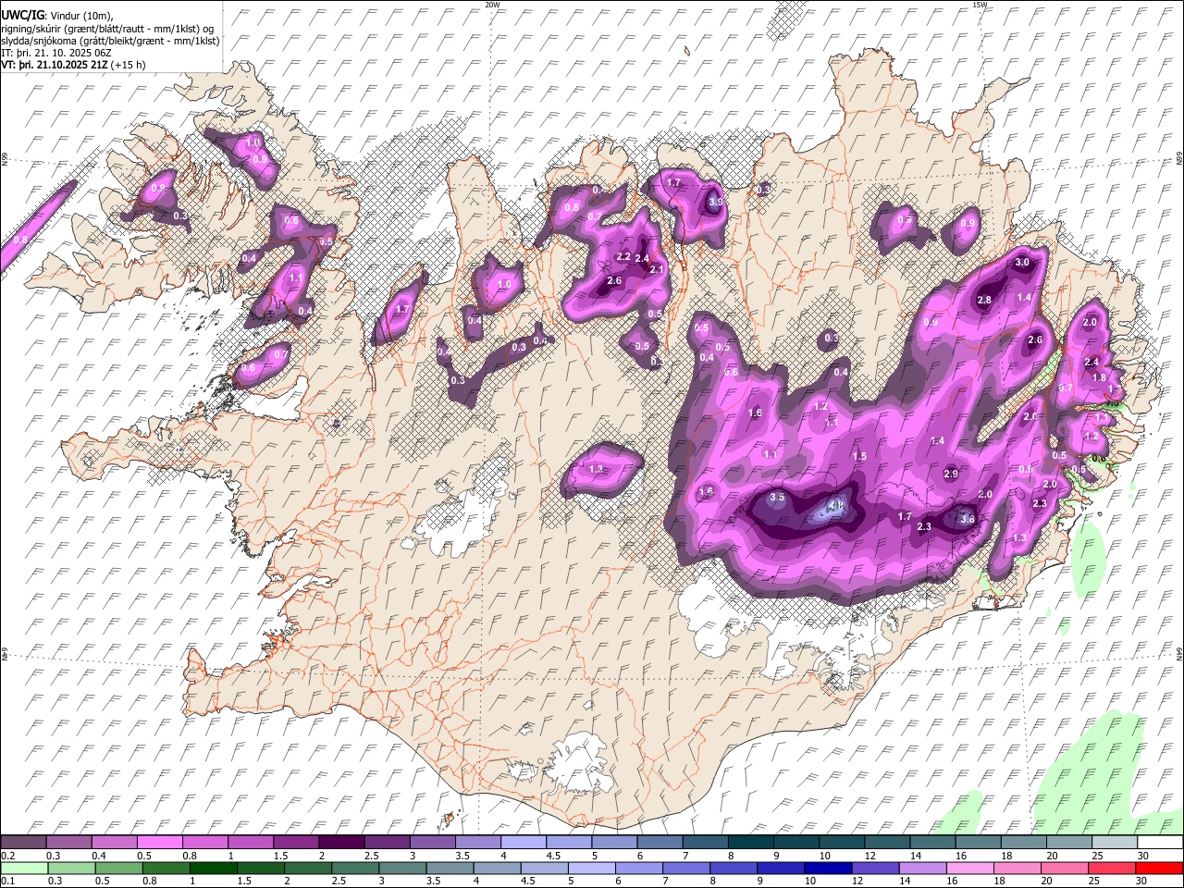Screen dimensions: 1184x888
Task: Select the snow legend swatch between 25 and 30
Action: click(1115, 842)
